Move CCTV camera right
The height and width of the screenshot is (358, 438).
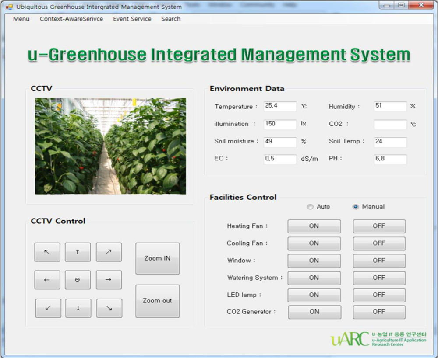[109, 280]
